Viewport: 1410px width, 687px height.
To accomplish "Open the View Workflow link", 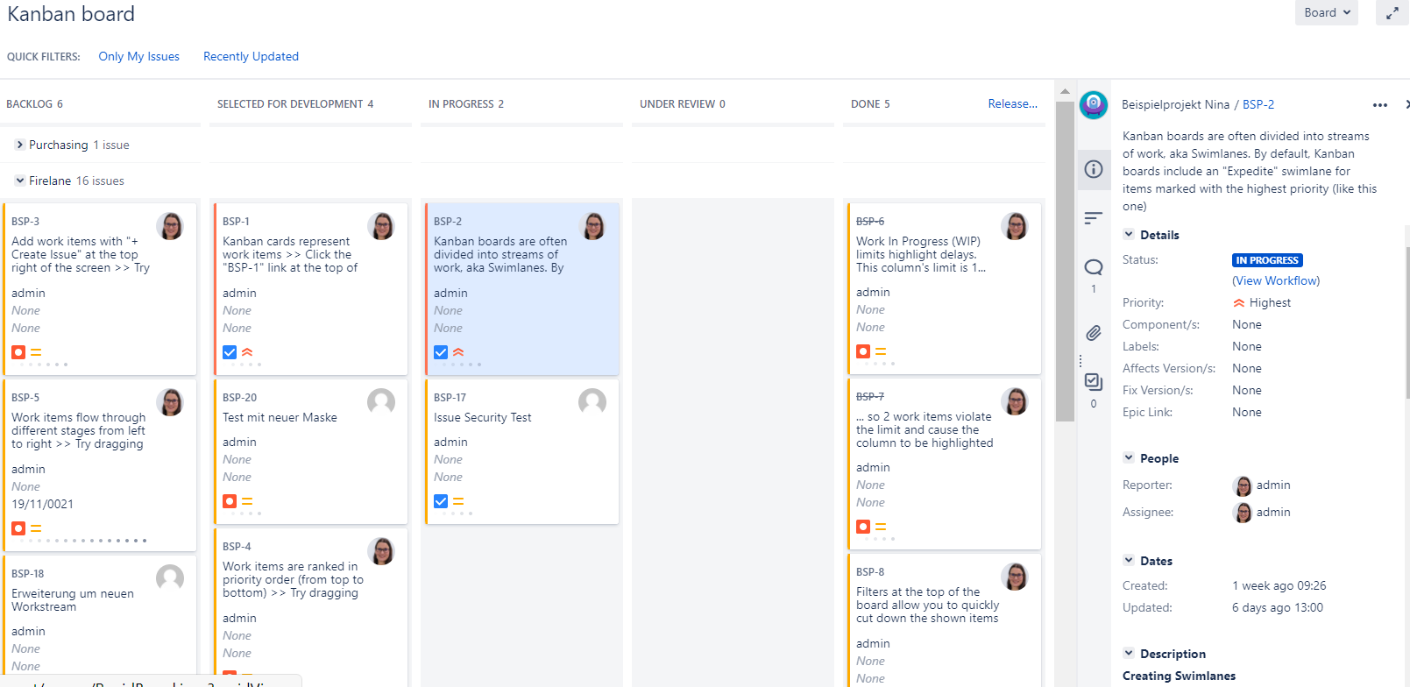I will [x=1275, y=280].
